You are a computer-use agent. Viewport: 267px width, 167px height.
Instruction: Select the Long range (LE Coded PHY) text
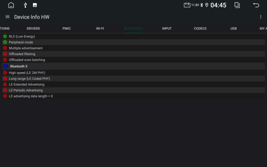tap(29, 78)
